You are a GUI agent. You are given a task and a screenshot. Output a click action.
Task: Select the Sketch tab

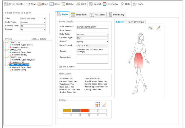click(x=120, y=22)
